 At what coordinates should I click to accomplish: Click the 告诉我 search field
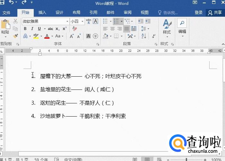(168, 13)
